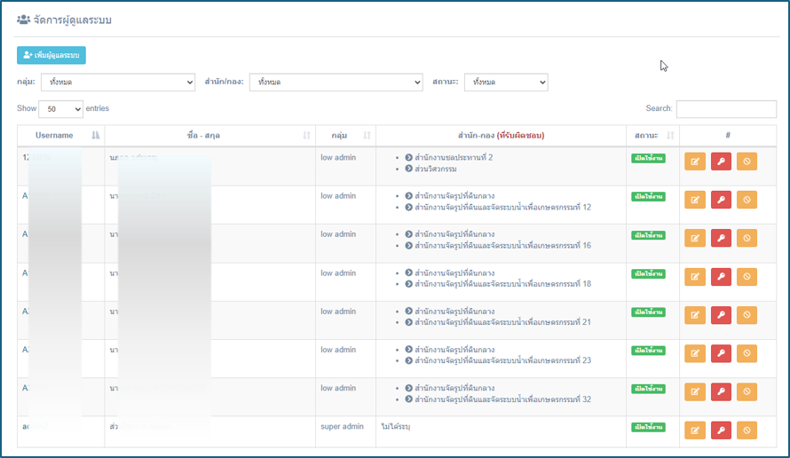This screenshot has width=790, height=458.
Task: Click สำนักงานจัดรูปที่ดินและจัดระบบน้ำเพื่อเกษตรกรรมที่ 12 entry
Action: [x=498, y=207]
